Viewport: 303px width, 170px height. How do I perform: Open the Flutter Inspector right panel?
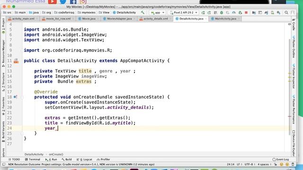tap(294, 76)
